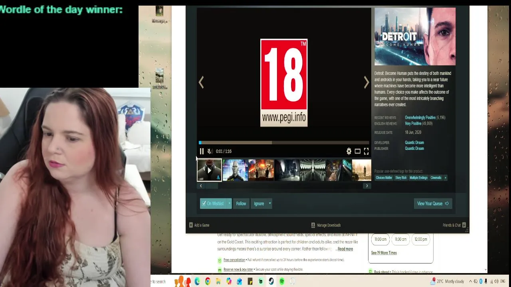Expand description with Read more link
This screenshot has height=287, width=511.
click(x=345, y=249)
